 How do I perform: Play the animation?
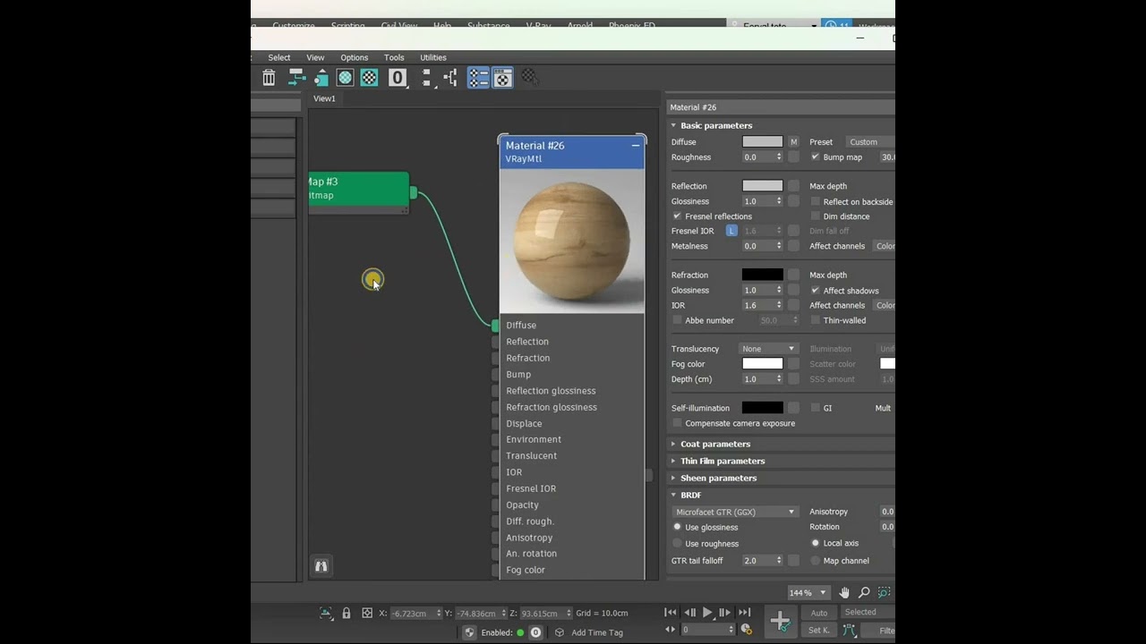pos(707,613)
